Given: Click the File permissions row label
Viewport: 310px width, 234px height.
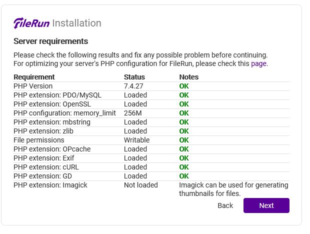Looking at the screenshot, I should click(38, 140).
